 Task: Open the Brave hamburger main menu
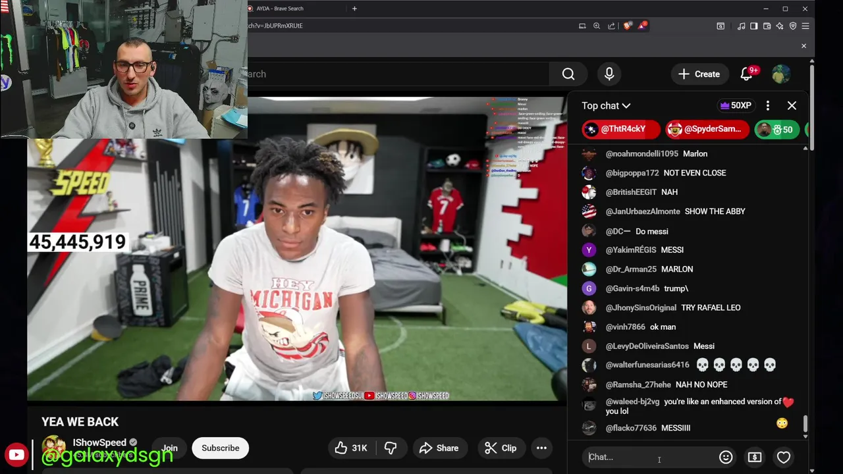coord(805,26)
